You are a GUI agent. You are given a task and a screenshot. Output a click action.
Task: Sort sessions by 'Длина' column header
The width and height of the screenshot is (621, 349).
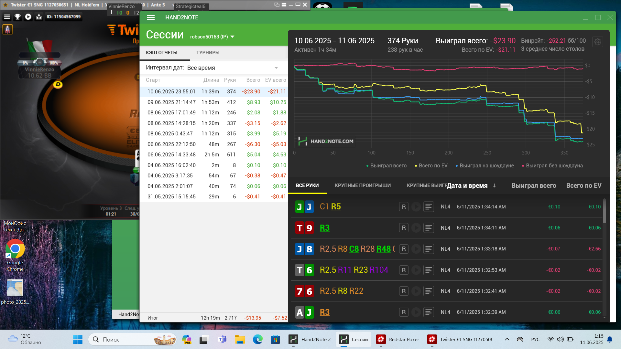click(211, 80)
